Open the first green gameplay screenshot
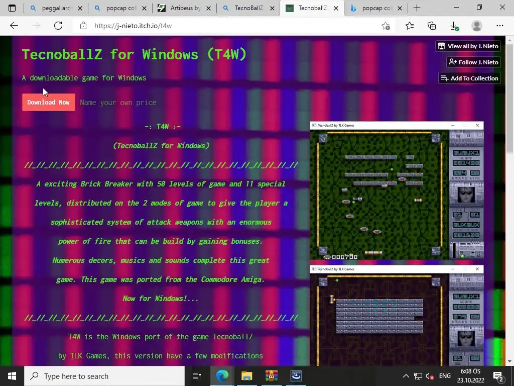514x386 pixels. [397, 190]
